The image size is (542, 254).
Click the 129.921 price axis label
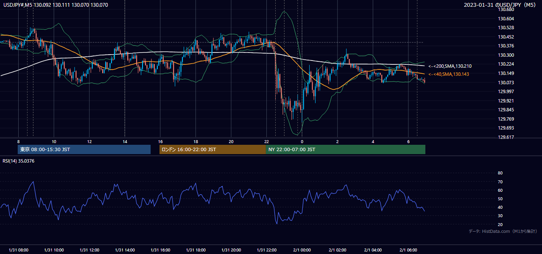coord(506,101)
